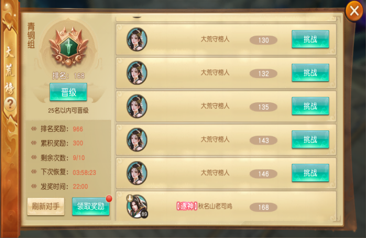Click the question mark help icon
Screen dimensions: 366x238
[10, 104]
